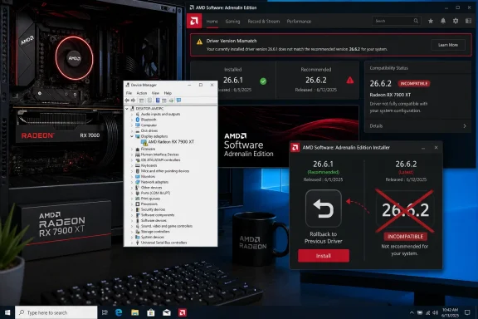Image resolution: width=478 pixels, height=319 pixels.
Task: Click the rollback arrow tile in the installer
Action: 323,209
